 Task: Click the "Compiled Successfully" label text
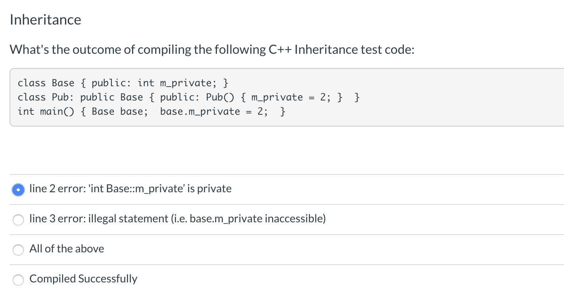83,279
